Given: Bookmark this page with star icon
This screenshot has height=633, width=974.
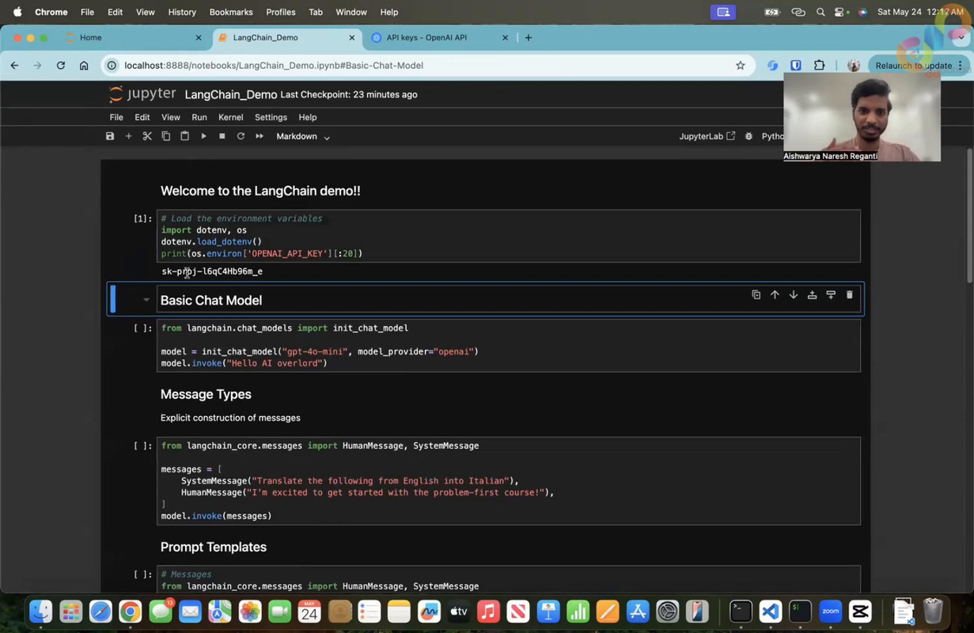Looking at the screenshot, I should tap(741, 66).
